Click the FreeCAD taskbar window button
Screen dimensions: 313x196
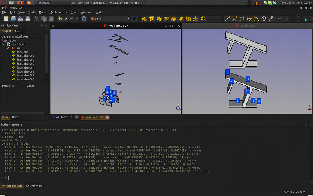point(53,3)
